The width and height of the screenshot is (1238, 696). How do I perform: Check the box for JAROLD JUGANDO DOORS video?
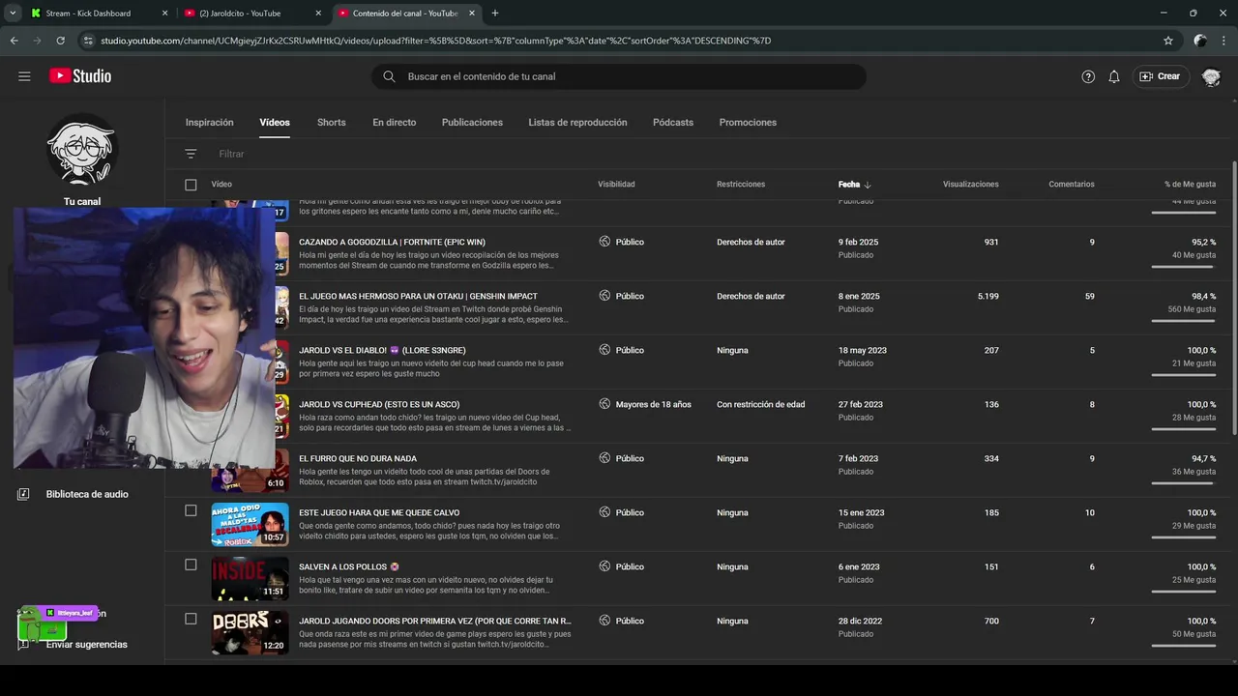191,619
